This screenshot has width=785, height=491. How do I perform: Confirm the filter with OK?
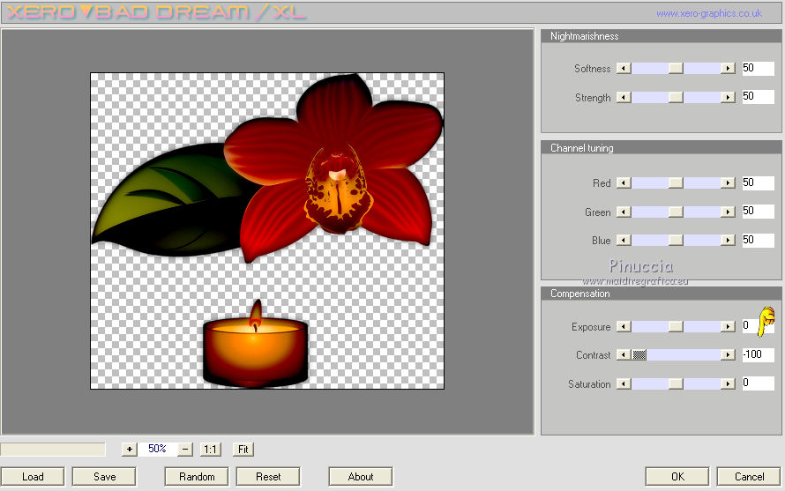pyautogui.click(x=677, y=477)
